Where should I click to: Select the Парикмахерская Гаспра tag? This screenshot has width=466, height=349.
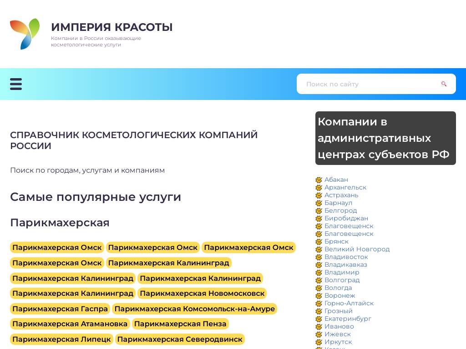click(x=60, y=309)
